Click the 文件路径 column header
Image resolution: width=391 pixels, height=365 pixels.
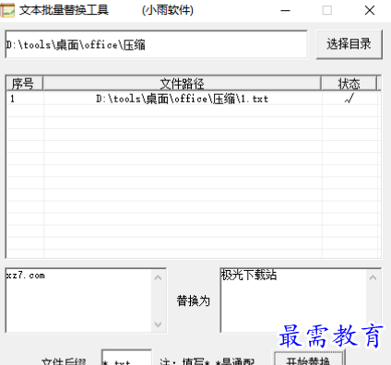182,83
